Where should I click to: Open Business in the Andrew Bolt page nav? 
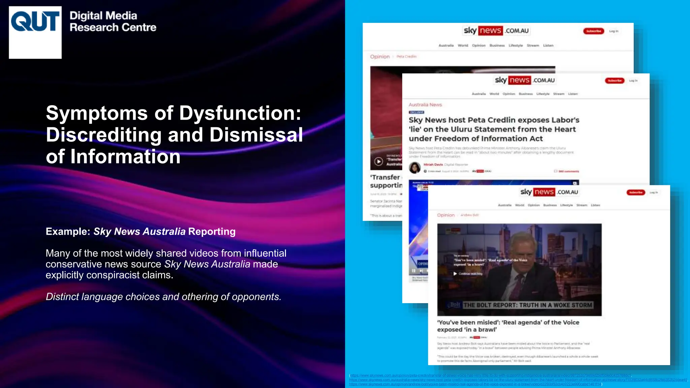(550, 205)
